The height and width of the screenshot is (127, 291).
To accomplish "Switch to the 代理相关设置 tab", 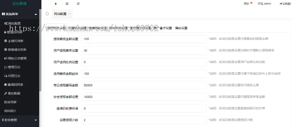I will [77, 28].
